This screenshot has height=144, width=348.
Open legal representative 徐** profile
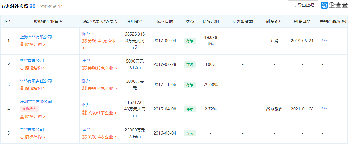[x=86, y=105]
